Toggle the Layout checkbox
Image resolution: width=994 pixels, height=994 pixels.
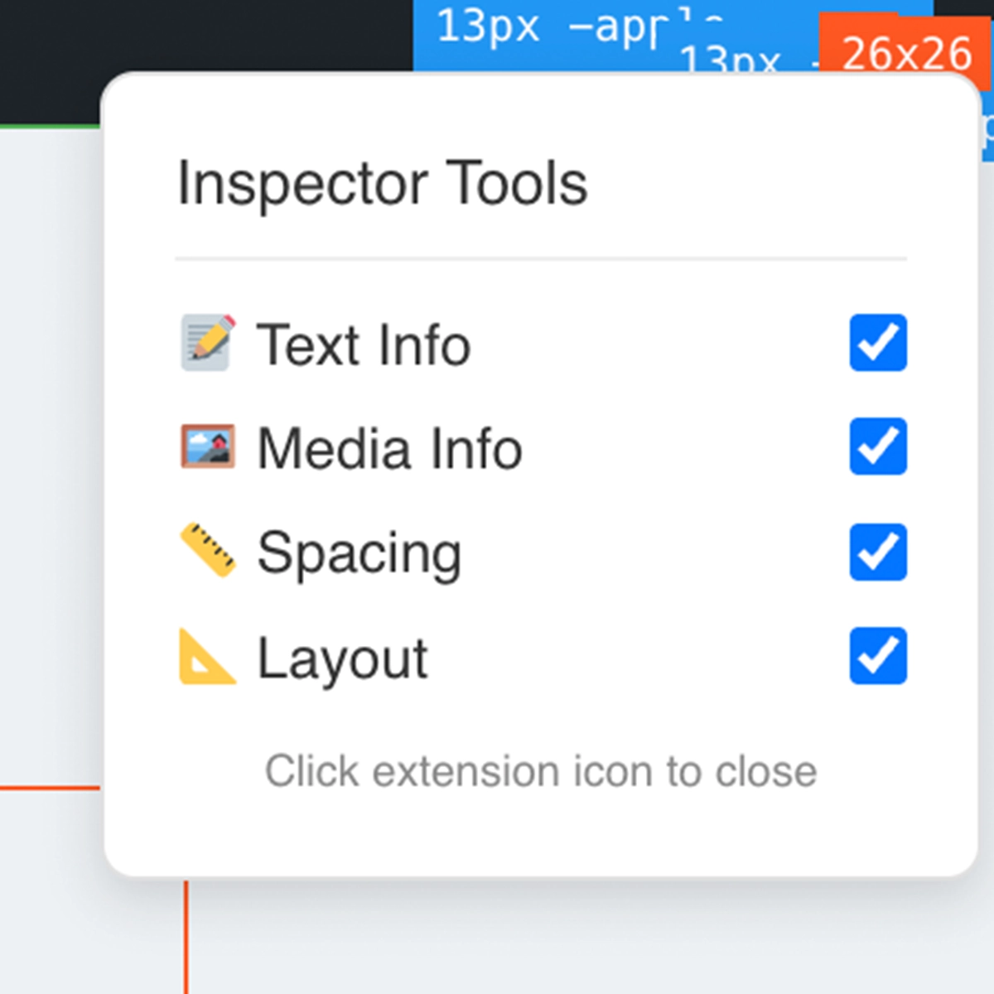(877, 657)
